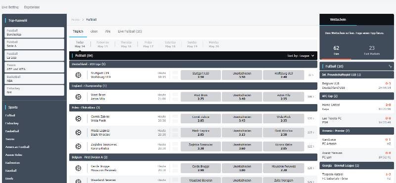Image resolution: width=396 pixels, height=183 pixels.
Task: Switch to the Alle tab
Action: click(x=108, y=32)
